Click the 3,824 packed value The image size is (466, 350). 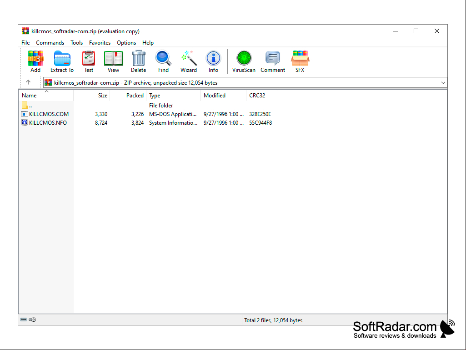click(x=137, y=122)
